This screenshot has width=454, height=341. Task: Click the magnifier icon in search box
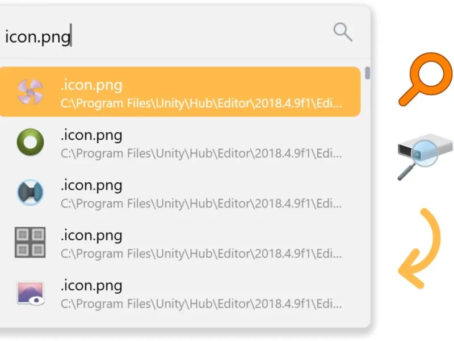tap(343, 32)
